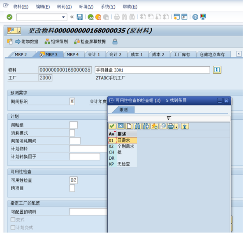Click the generate shortcut icon
Screen dimensions: 243x233
point(184,17)
